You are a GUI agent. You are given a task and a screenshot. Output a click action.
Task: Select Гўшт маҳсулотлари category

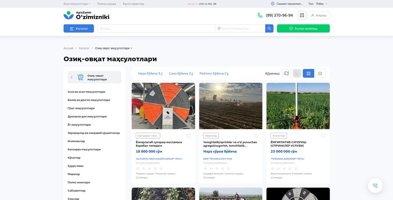tap(81, 108)
